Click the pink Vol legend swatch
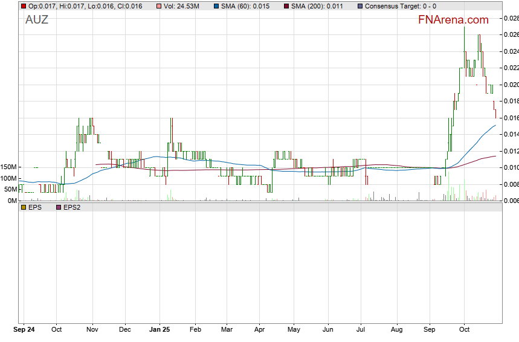Screen dimensions: 519x342 [159, 6]
